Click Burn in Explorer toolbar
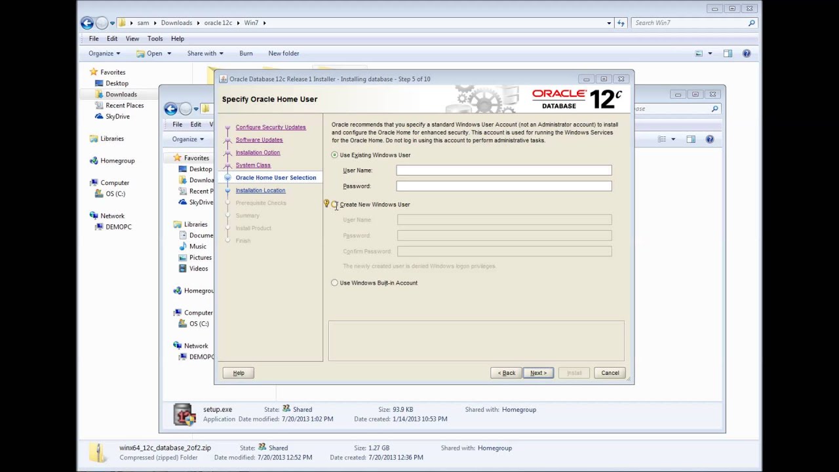Image resolution: width=839 pixels, height=472 pixels. pyautogui.click(x=246, y=54)
